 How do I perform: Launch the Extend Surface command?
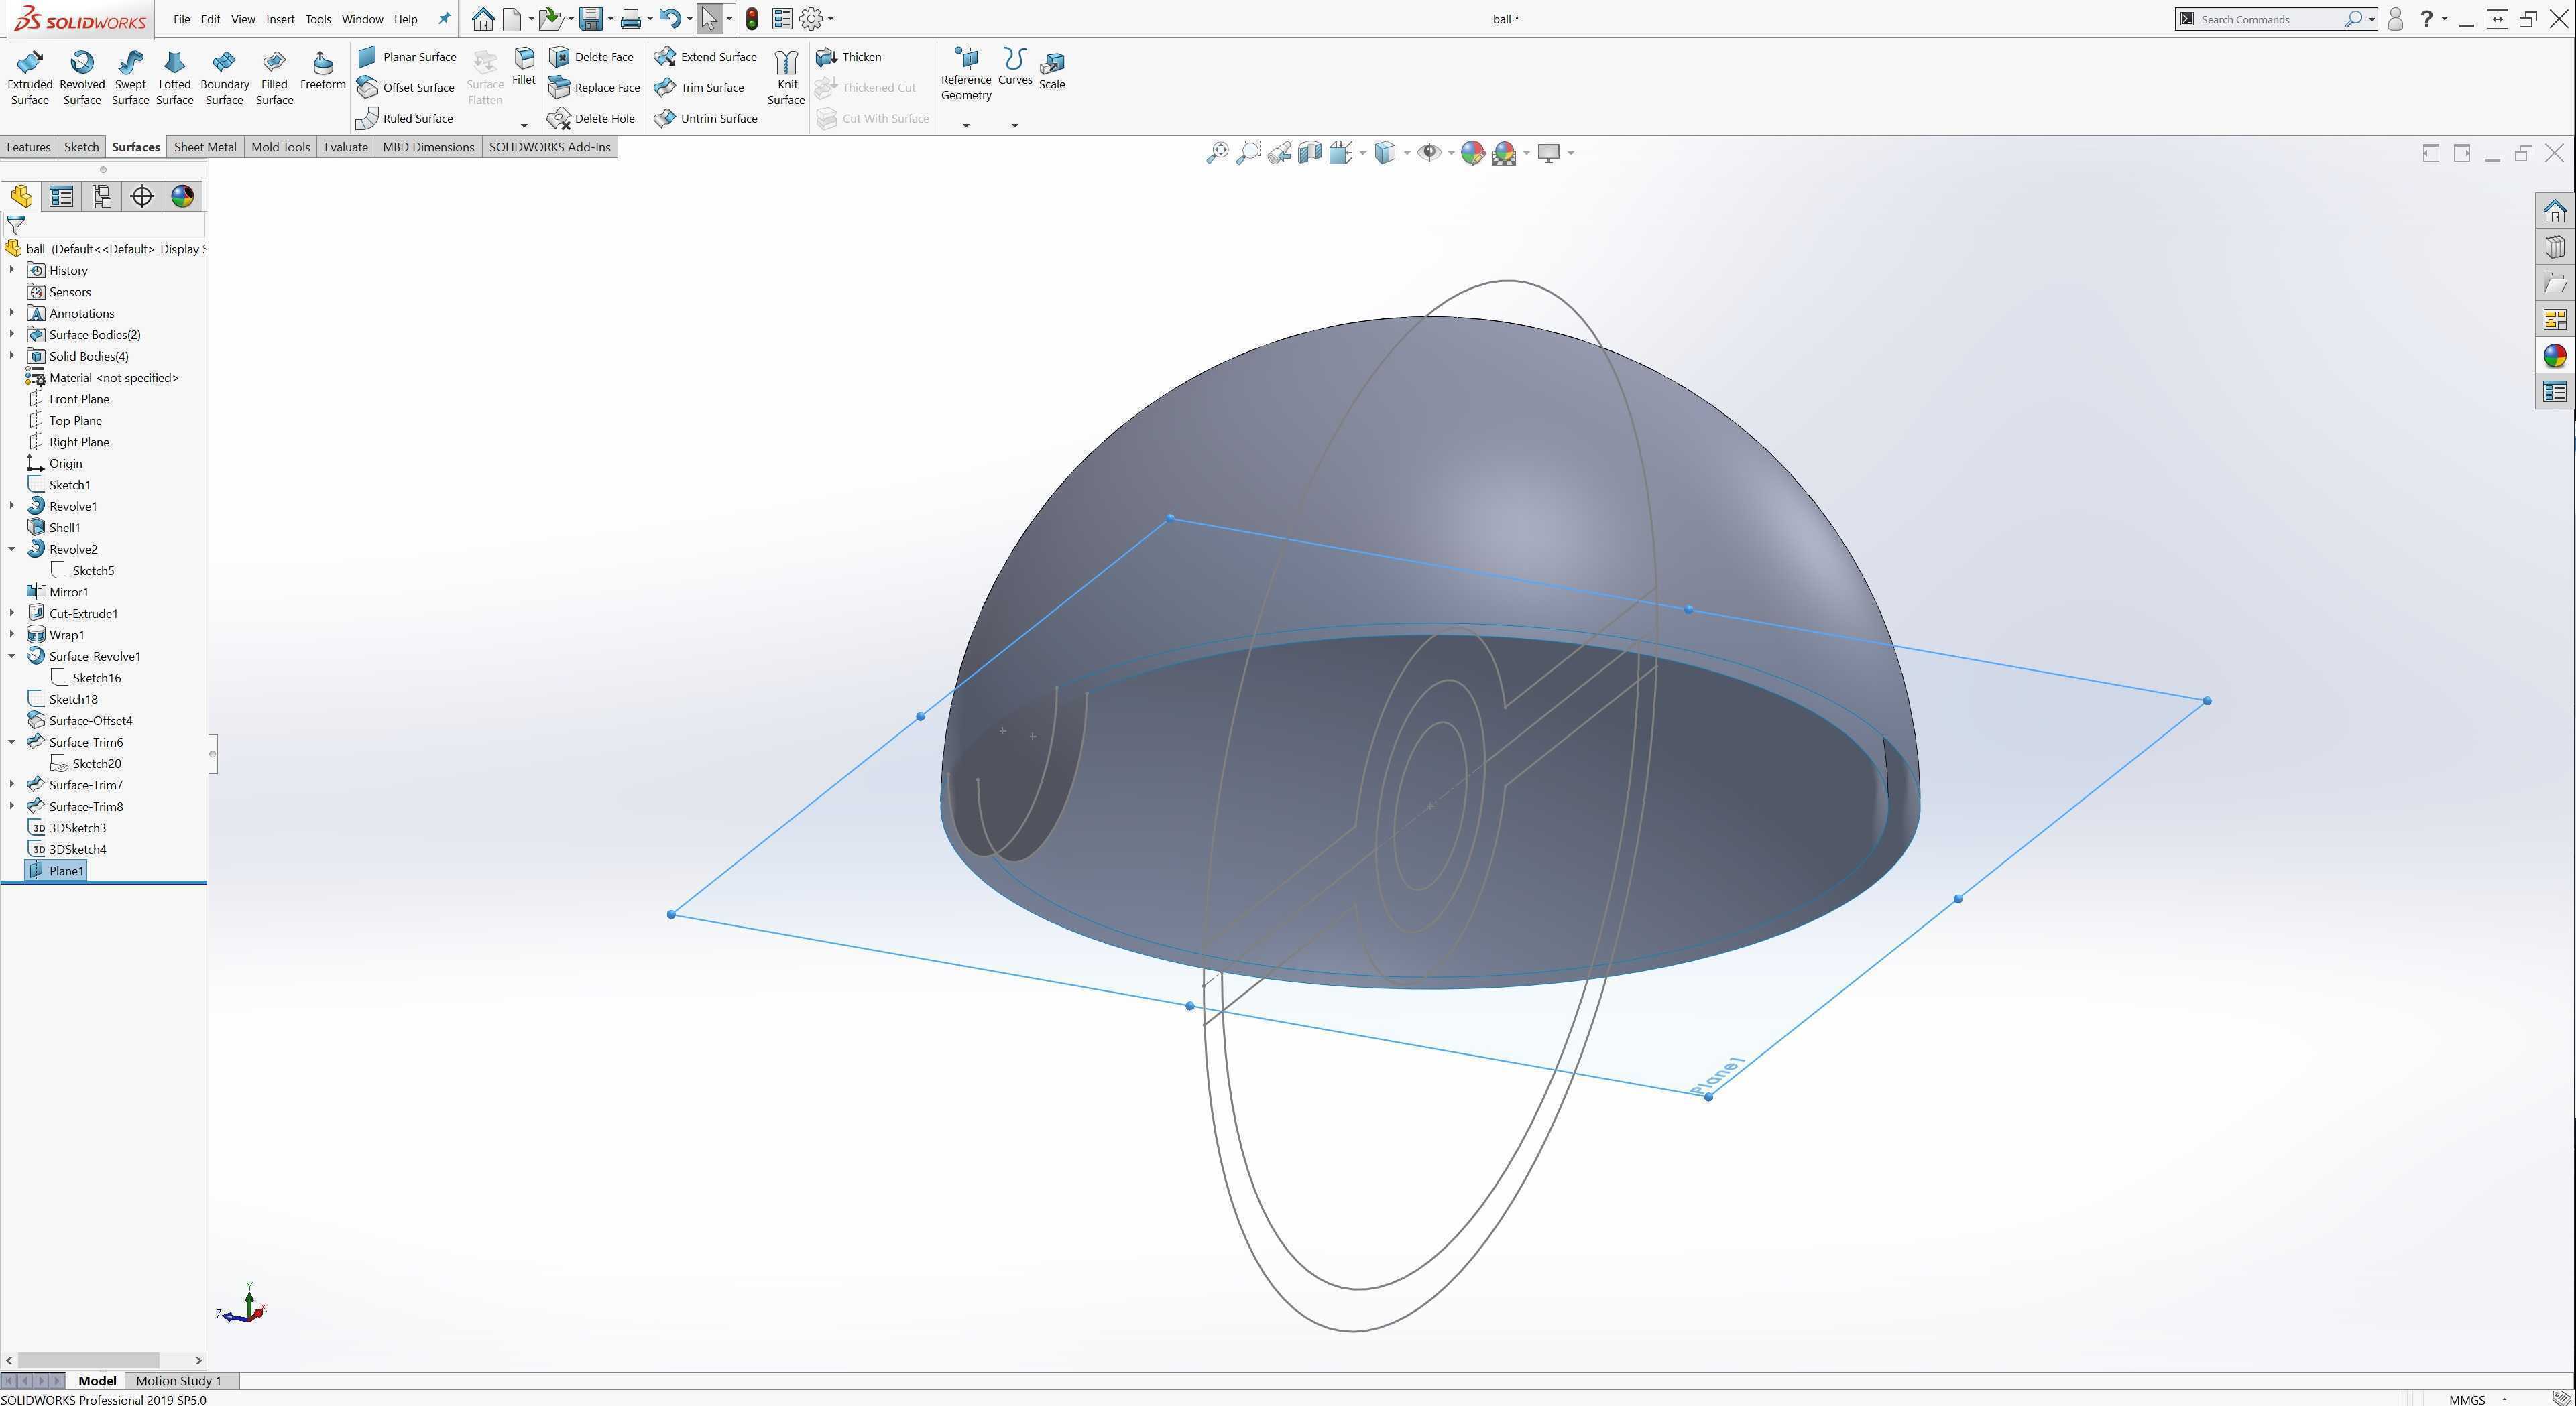tap(705, 57)
